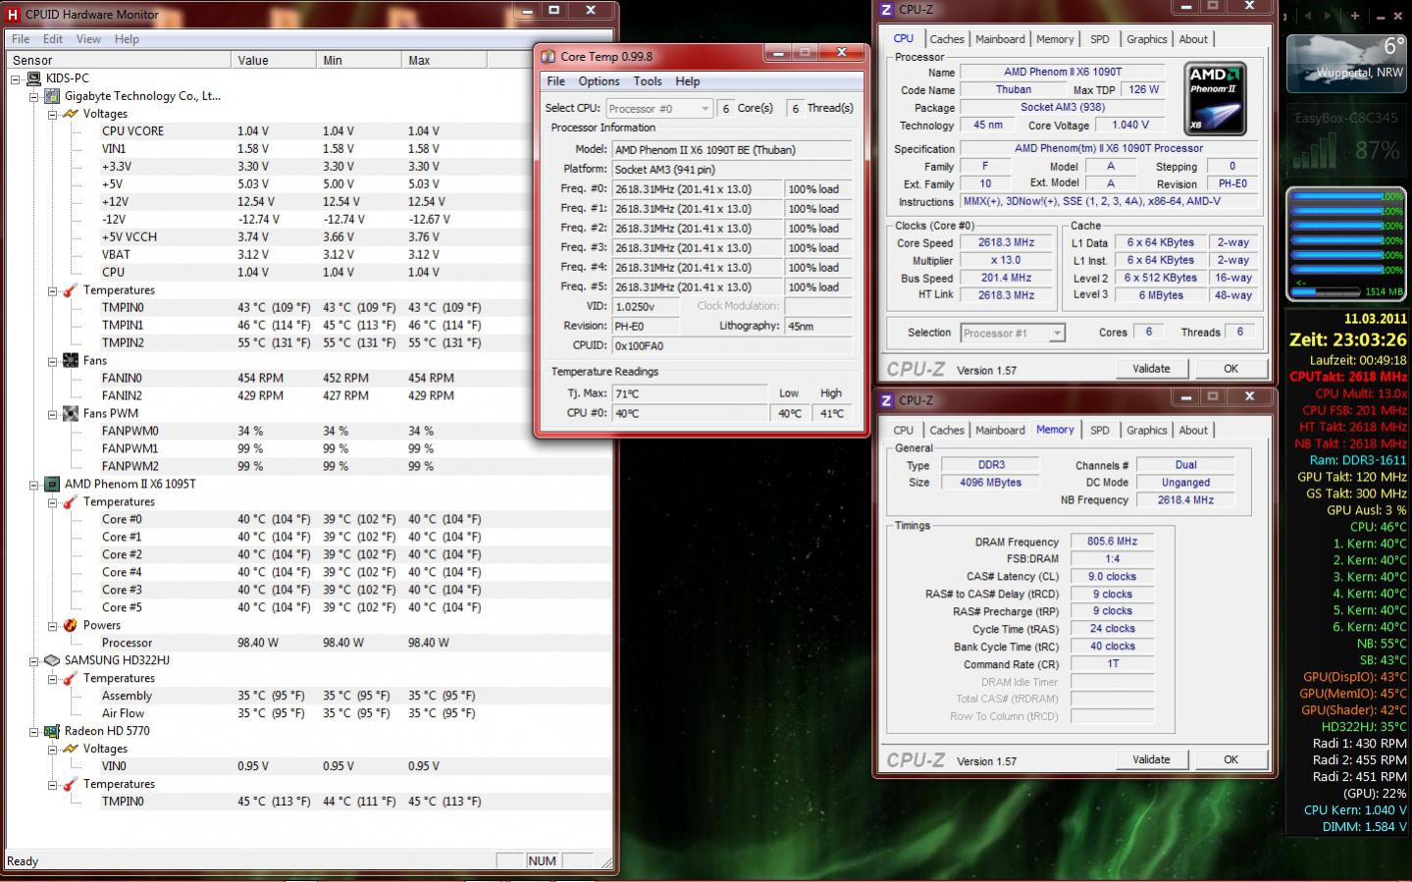Click the KIDS-PC computer icon in tree

33,78
